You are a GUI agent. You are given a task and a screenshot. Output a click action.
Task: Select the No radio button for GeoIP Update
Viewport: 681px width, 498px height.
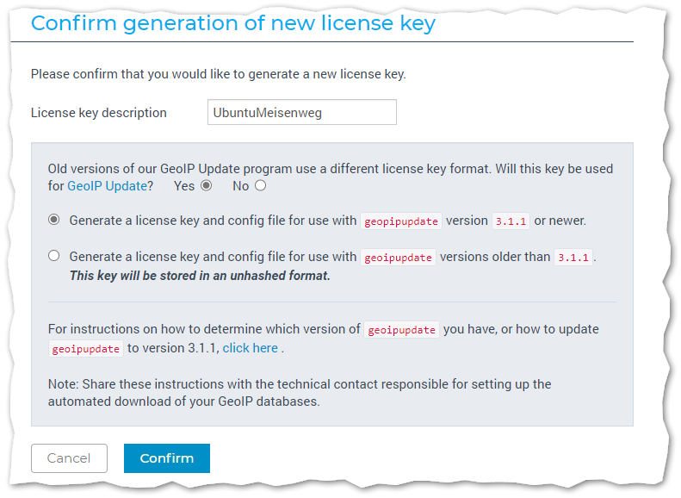(260, 185)
